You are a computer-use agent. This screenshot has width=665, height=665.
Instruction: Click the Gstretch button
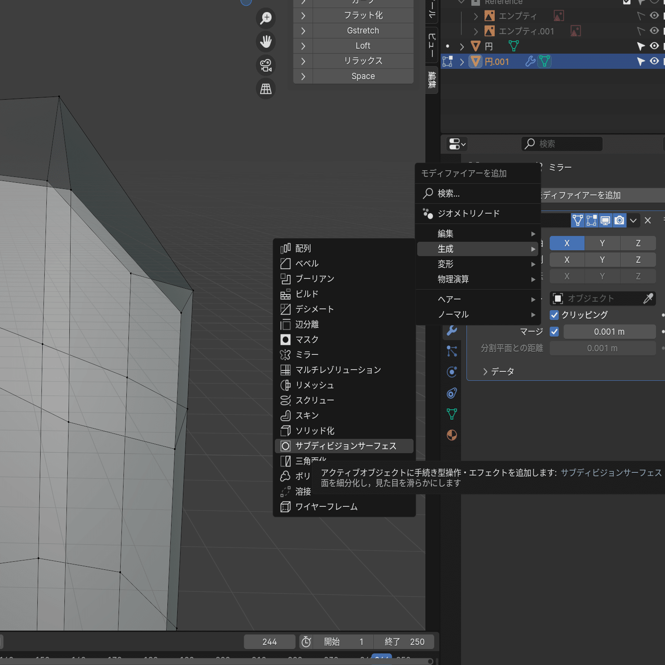pos(363,31)
